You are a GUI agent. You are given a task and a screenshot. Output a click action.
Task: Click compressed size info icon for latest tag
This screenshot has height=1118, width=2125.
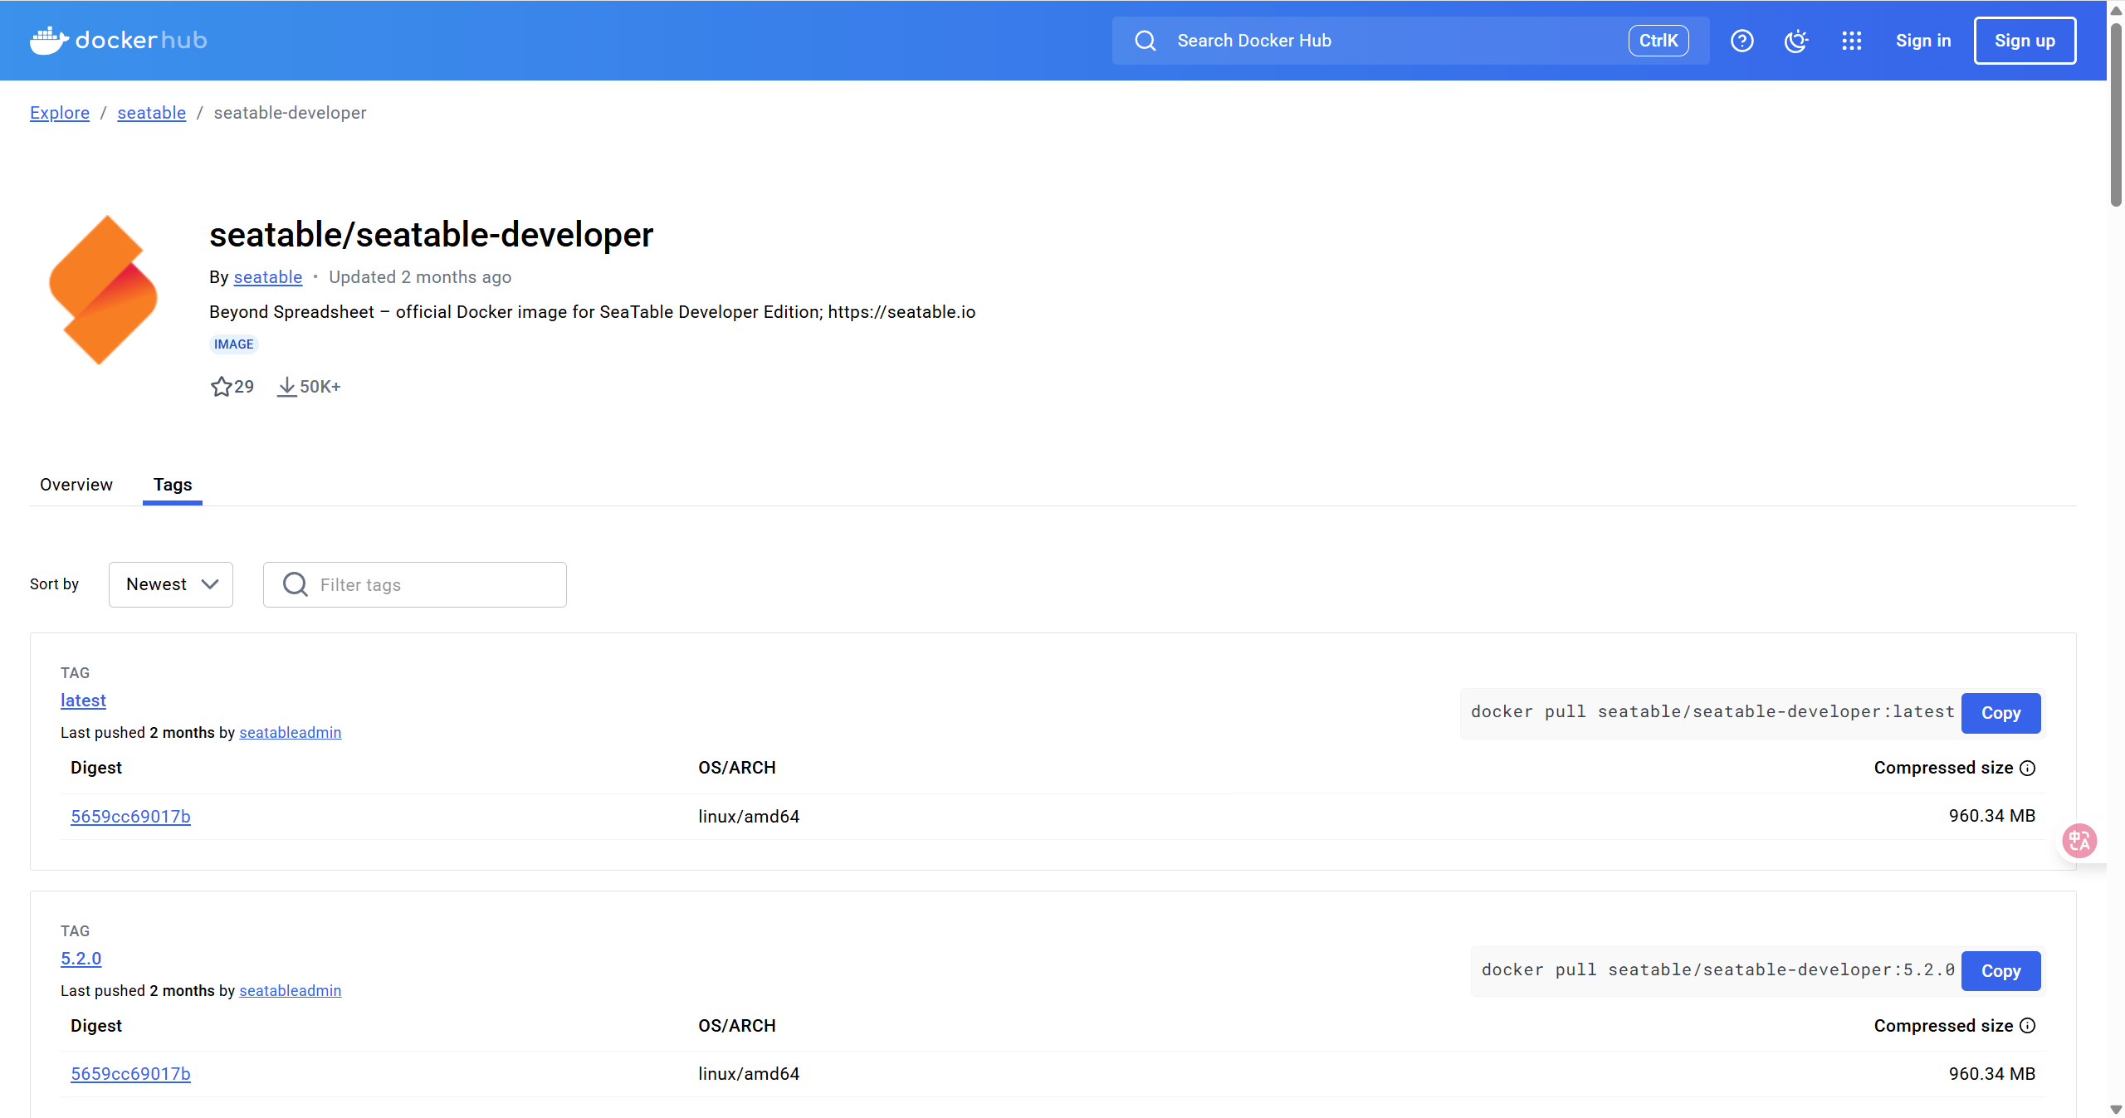tap(2028, 768)
